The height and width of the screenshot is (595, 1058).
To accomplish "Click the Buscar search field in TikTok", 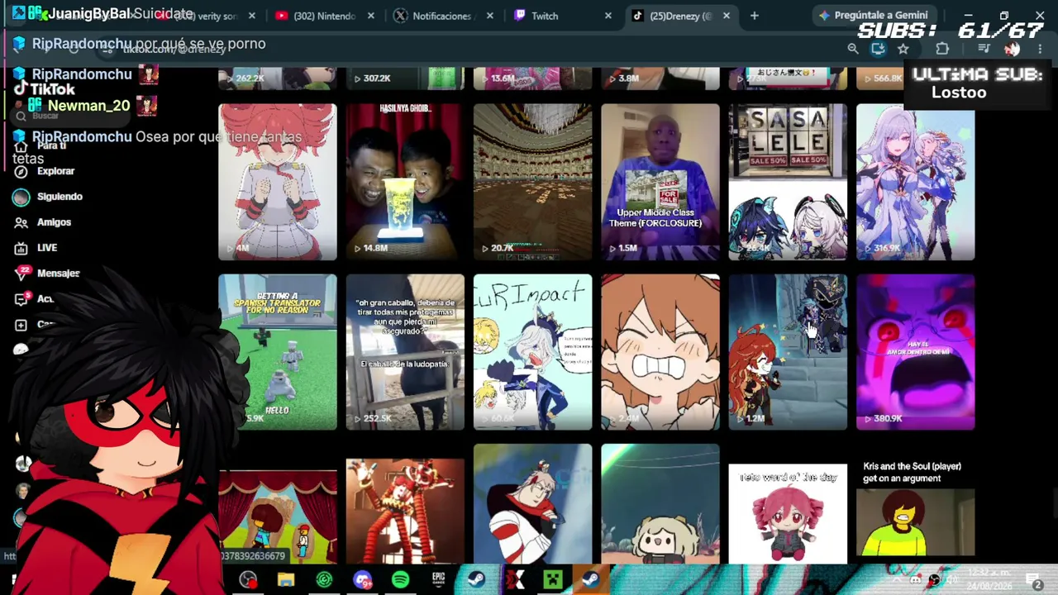I will tap(70, 116).
